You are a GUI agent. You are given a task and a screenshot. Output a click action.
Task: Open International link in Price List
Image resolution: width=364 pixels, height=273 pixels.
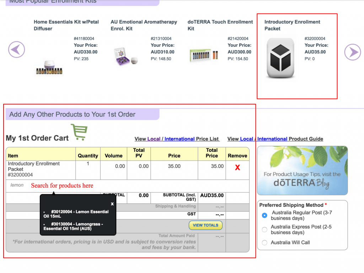click(180, 139)
